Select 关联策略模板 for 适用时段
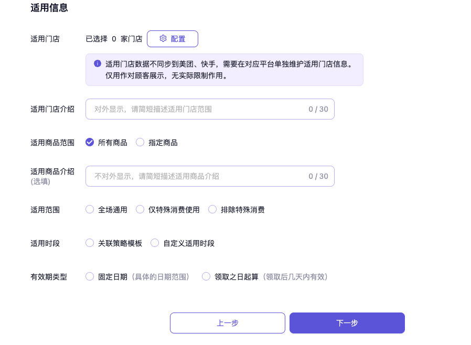The height and width of the screenshot is (345, 471). tap(90, 243)
